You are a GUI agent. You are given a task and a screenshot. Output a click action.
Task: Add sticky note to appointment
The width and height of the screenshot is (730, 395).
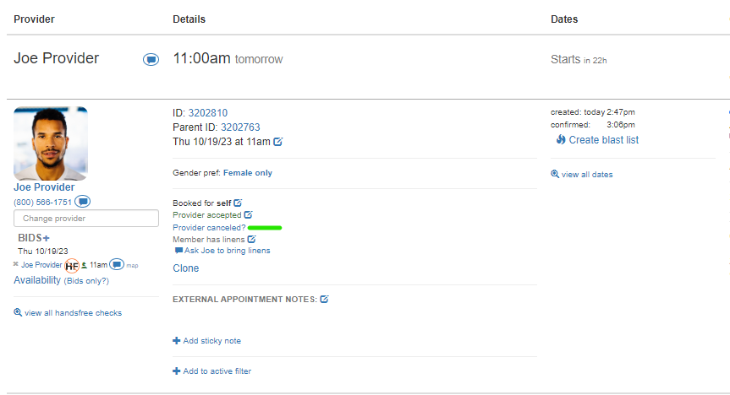[x=207, y=341]
